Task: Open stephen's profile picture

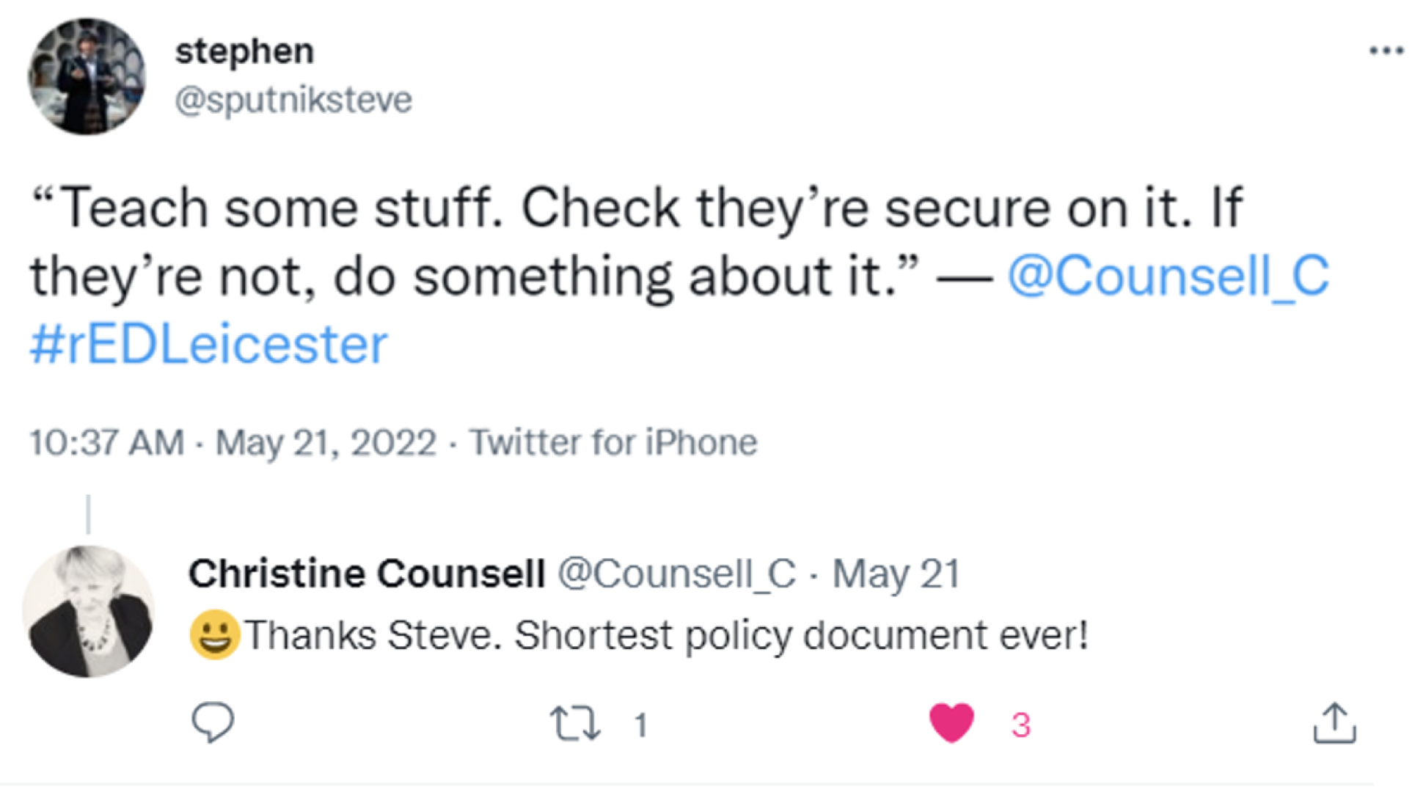Action: 87,77
